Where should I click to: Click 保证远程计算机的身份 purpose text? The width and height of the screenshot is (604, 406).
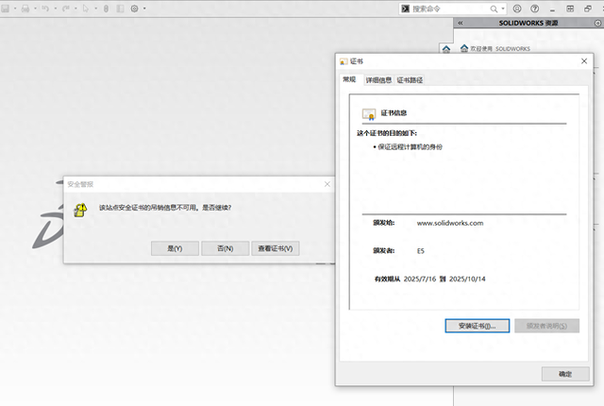click(x=411, y=146)
